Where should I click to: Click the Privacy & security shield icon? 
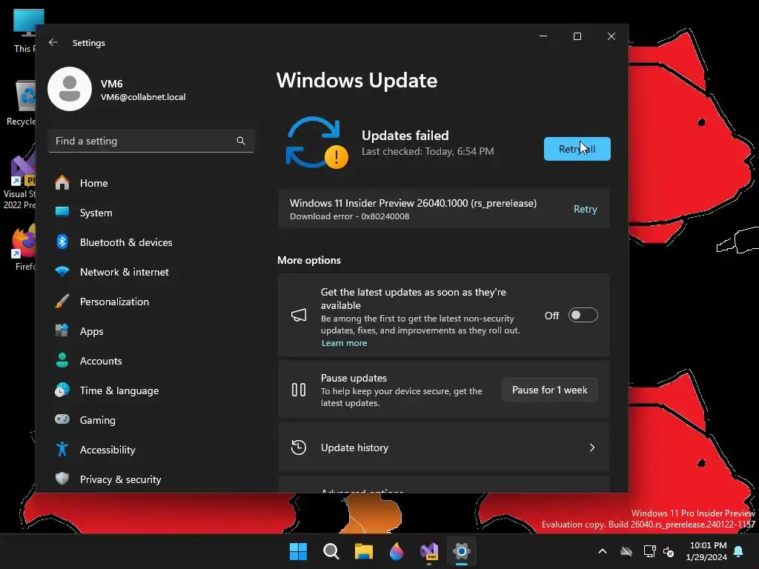point(62,479)
